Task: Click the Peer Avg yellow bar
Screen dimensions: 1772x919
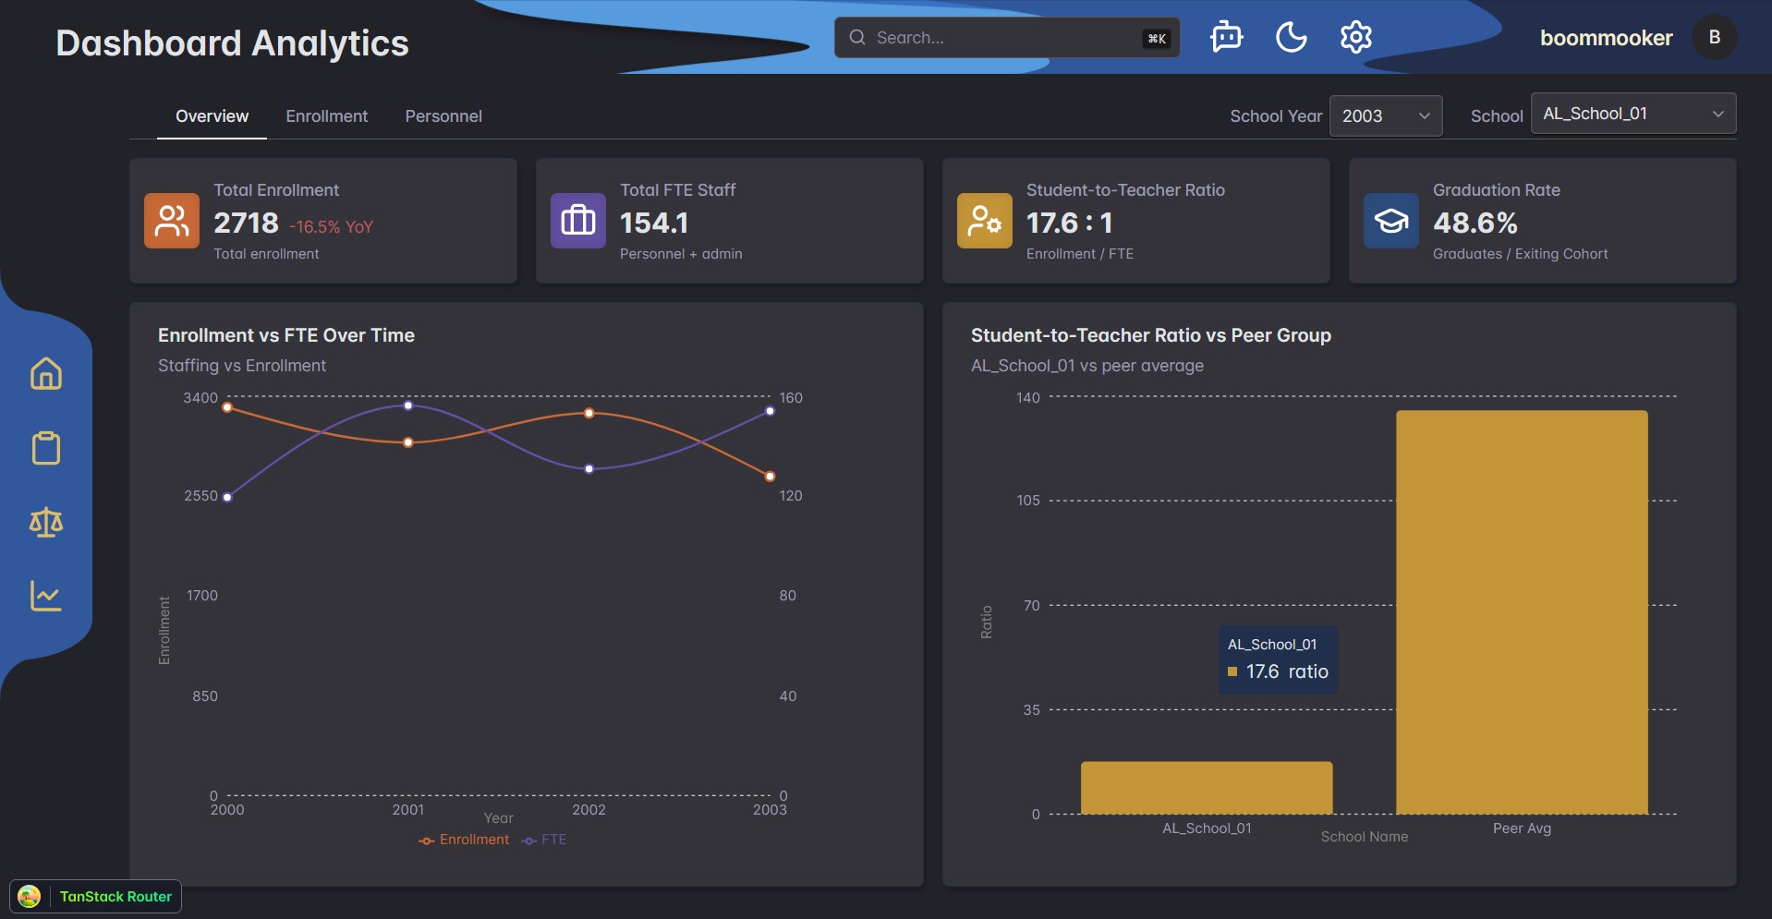Action: coord(1521,610)
